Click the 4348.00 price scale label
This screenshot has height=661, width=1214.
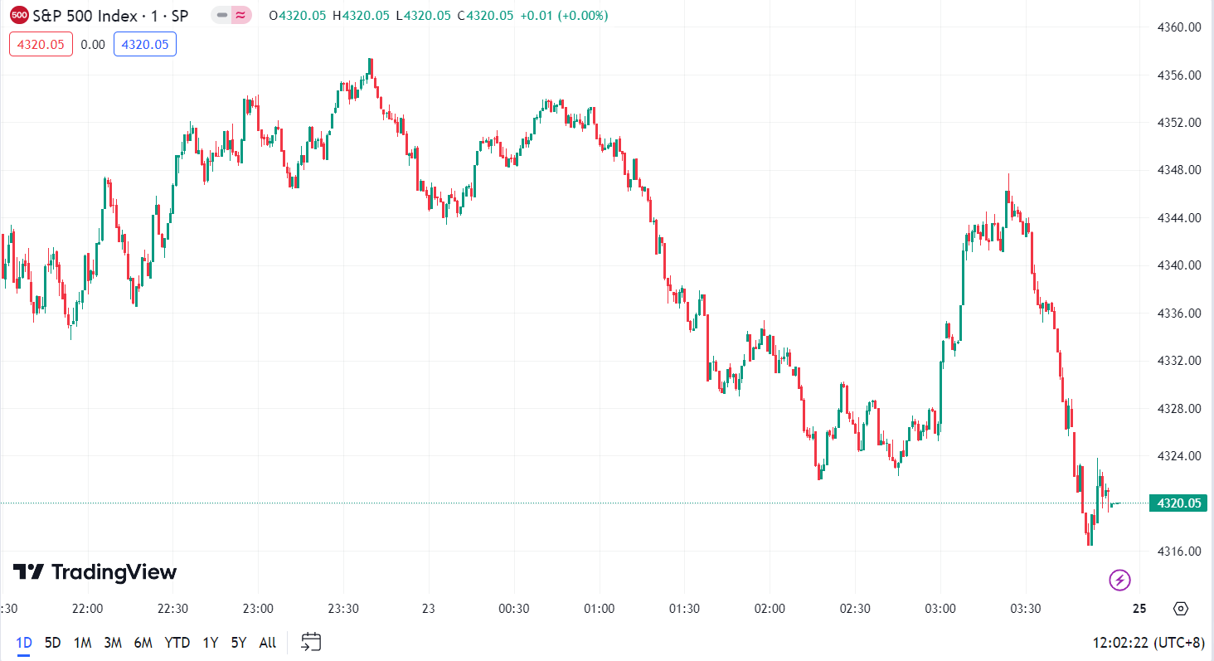[1178, 170]
